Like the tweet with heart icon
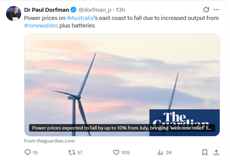The width and height of the screenshot is (230, 160). (116, 152)
